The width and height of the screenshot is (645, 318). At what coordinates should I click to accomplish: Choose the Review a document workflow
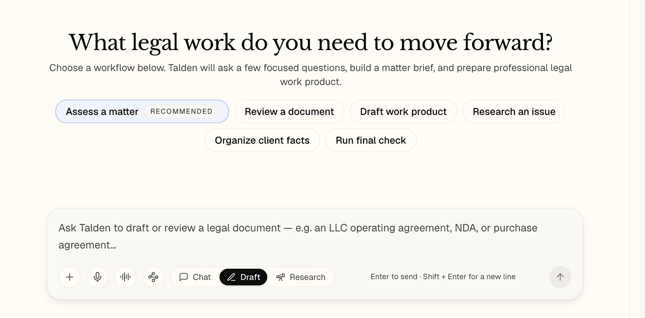click(289, 111)
